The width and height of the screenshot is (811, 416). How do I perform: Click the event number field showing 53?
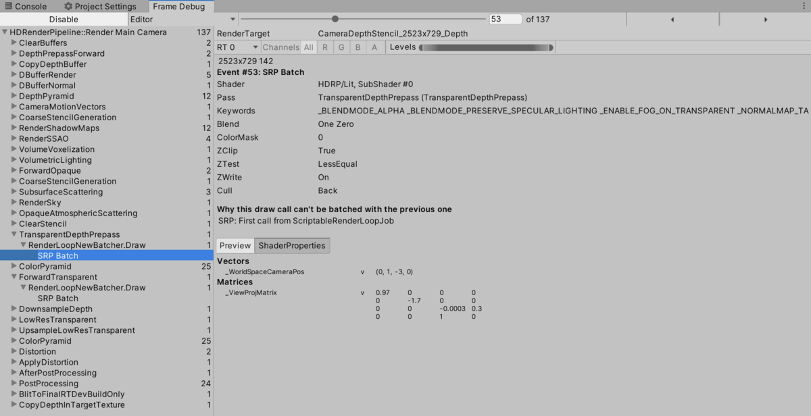[506, 19]
